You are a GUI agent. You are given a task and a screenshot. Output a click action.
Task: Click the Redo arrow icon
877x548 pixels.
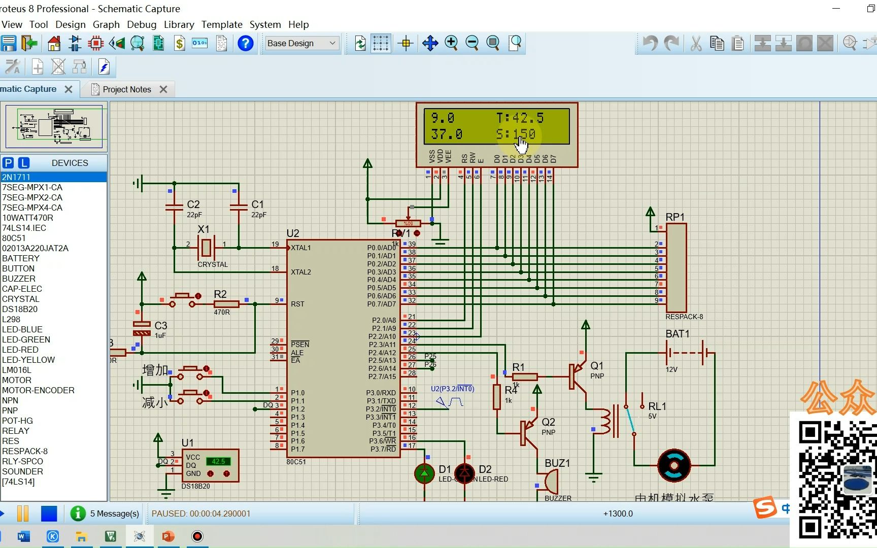pos(672,43)
